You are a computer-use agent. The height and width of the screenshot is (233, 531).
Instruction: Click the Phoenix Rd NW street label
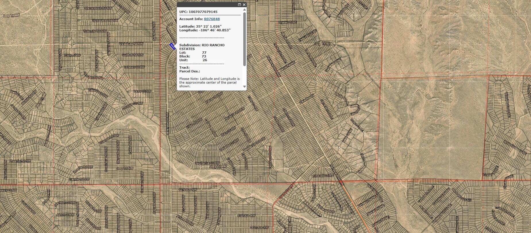pyautogui.click(x=20, y=161)
